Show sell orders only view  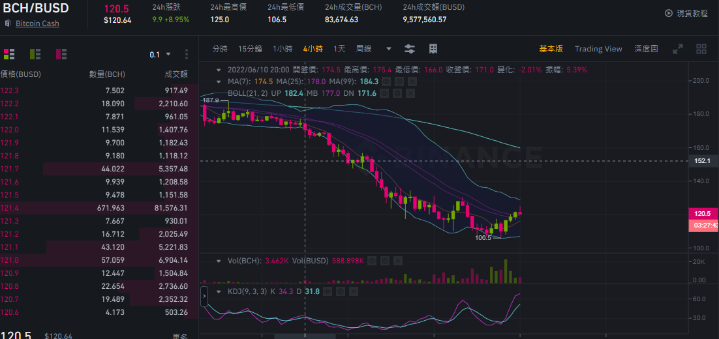click(x=61, y=54)
